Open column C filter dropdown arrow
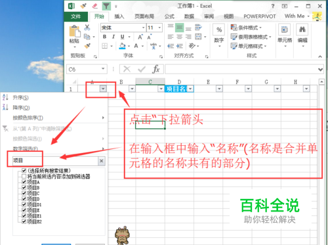 click(161, 89)
